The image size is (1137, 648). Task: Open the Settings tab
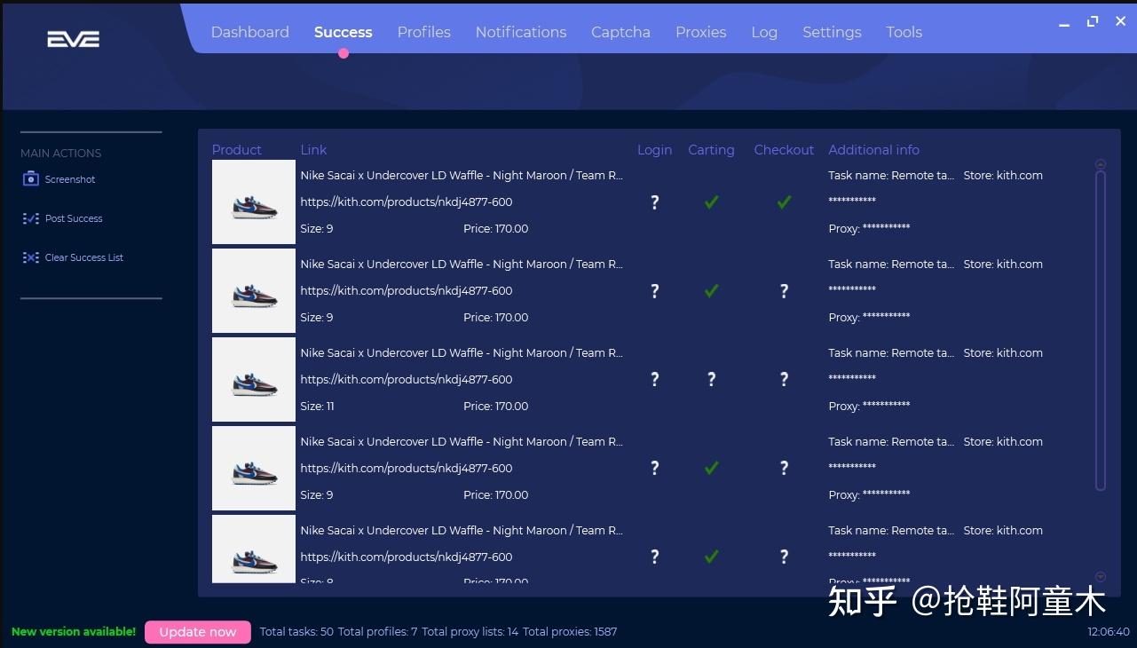click(x=832, y=32)
